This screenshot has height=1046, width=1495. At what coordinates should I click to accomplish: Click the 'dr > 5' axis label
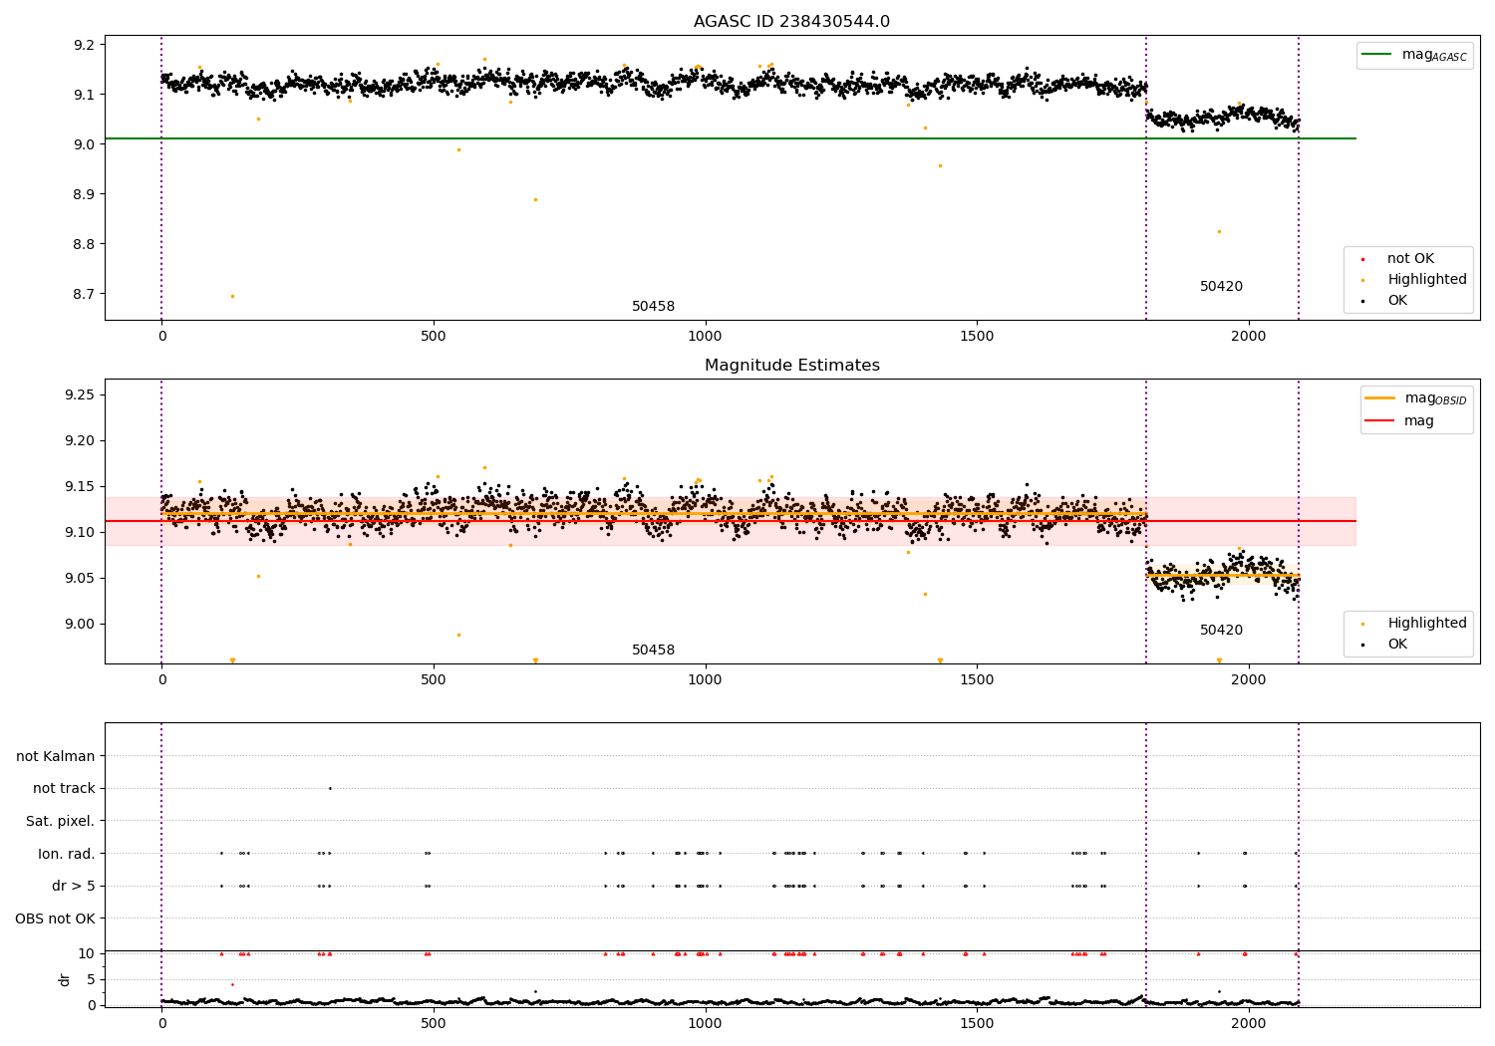pos(74,887)
